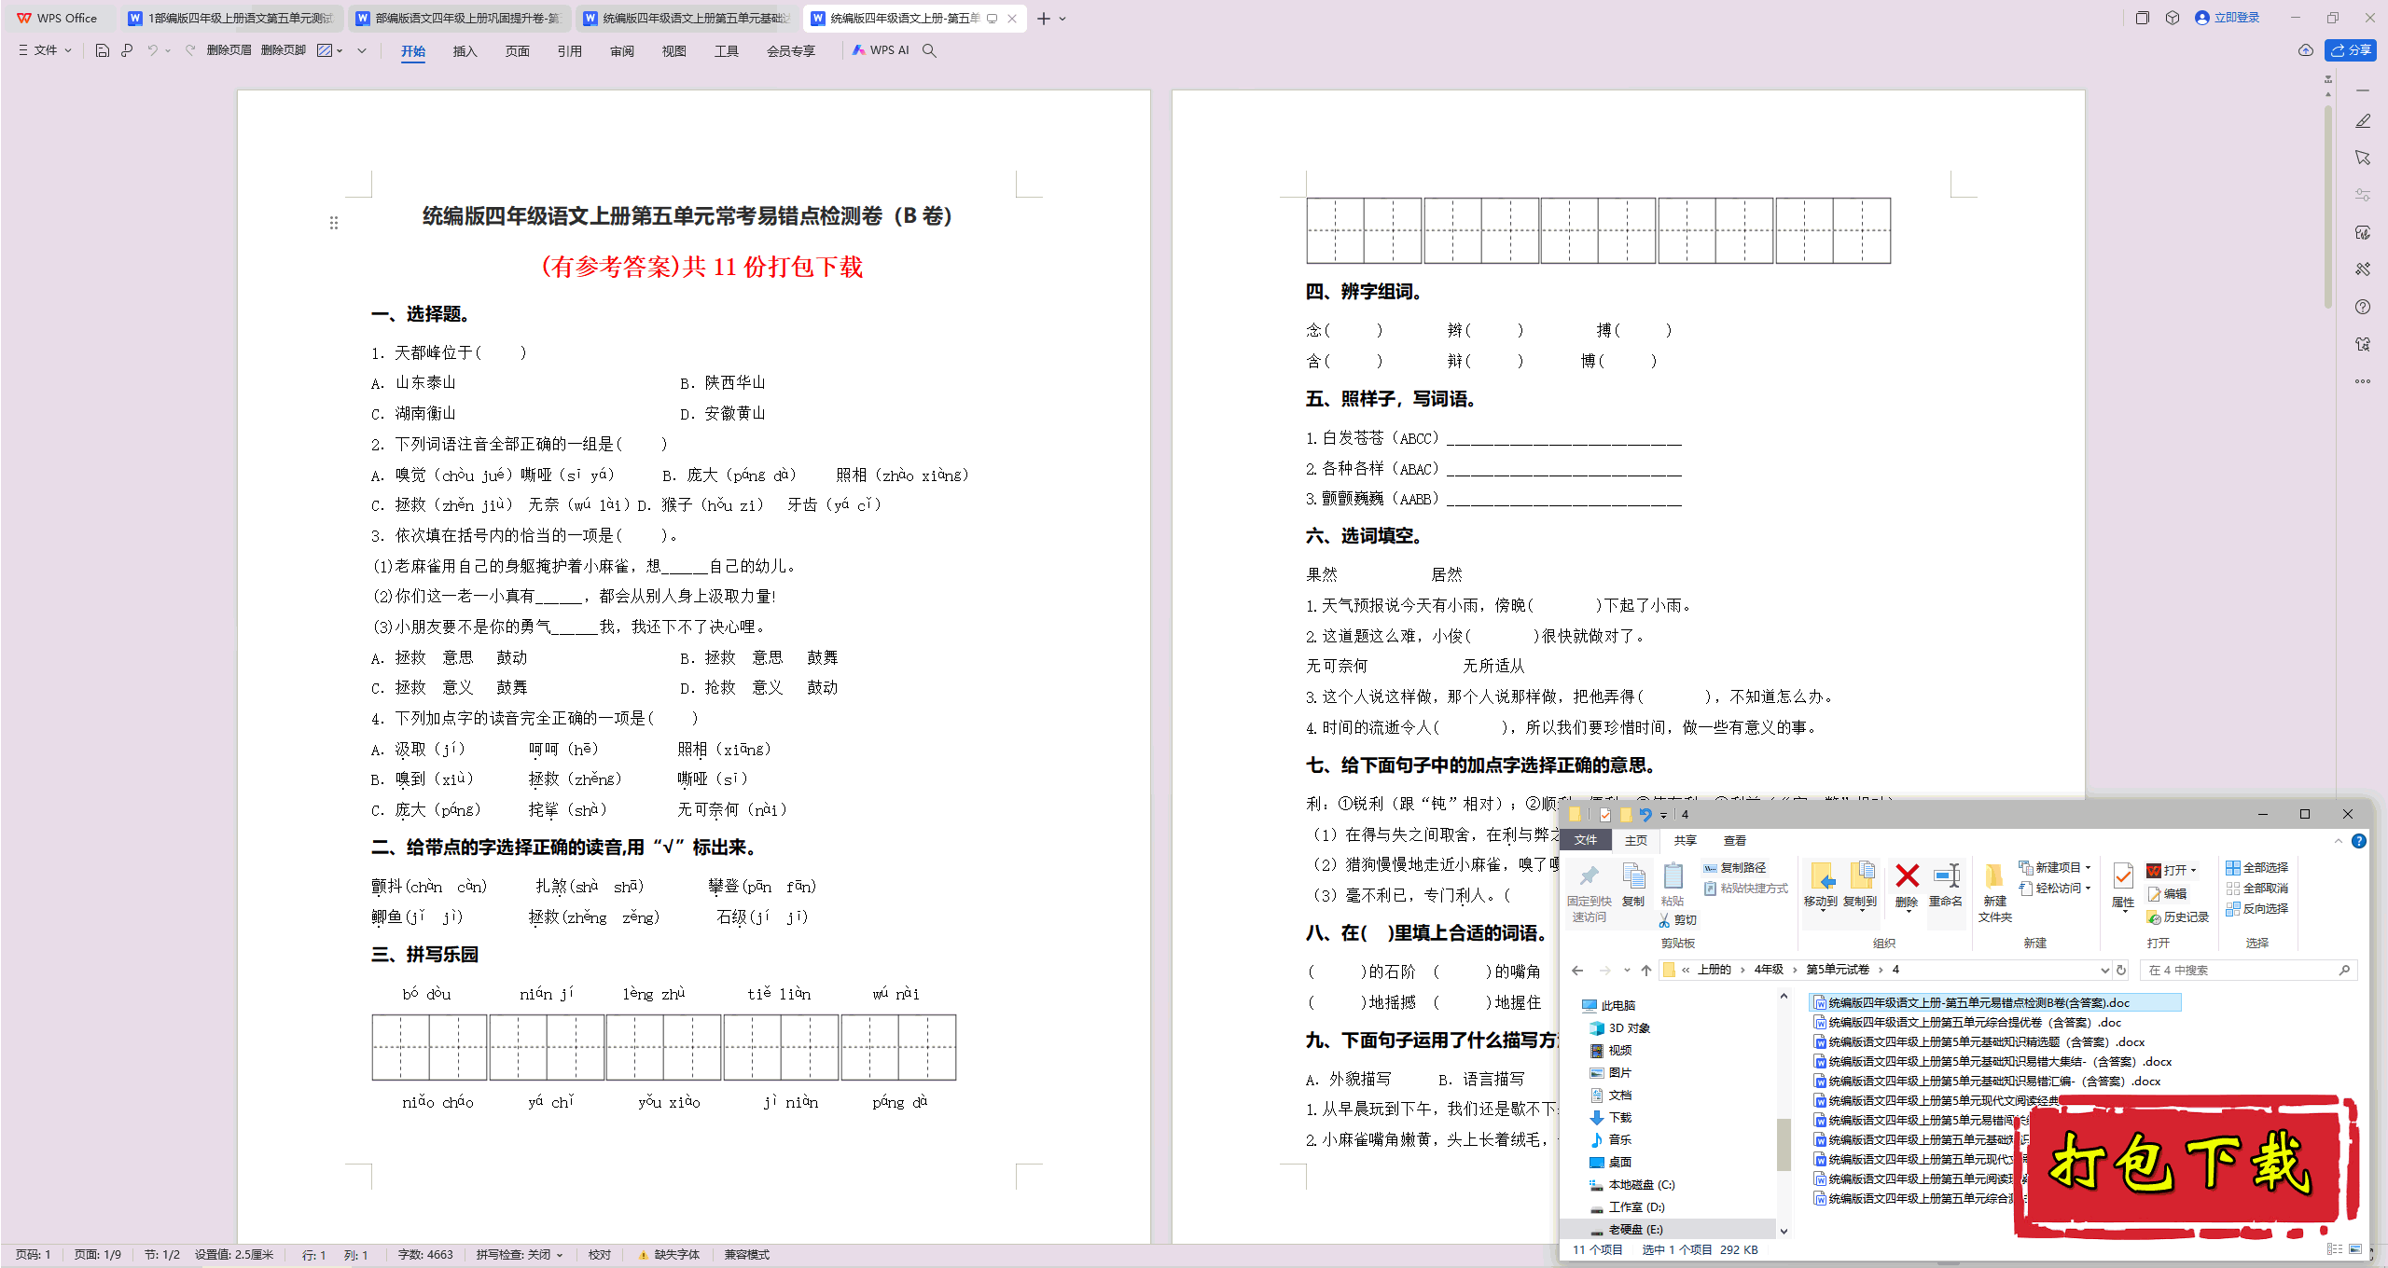The image size is (2388, 1268).
Task: Open the WPS search magnifier icon
Action: point(929,50)
